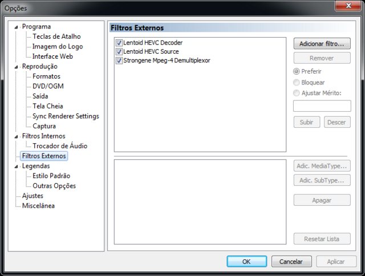Screen dimensions: 365x276
Task: Click Adicionar filtro button
Action: pos(322,43)
